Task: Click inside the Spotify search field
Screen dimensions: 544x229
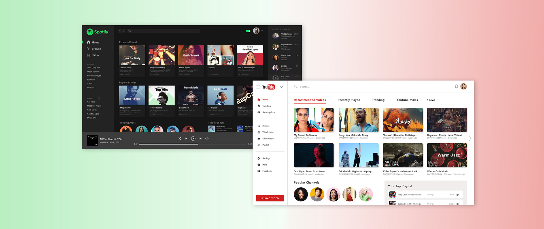Action: click(163, 31)
